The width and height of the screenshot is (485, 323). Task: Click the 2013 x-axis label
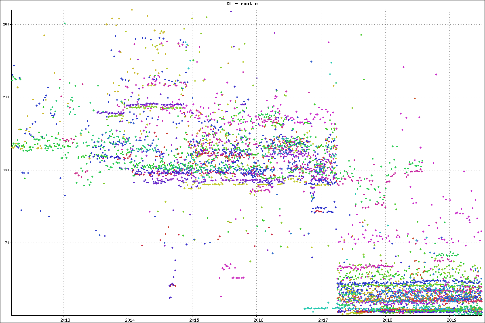click(x=65, y=320)
